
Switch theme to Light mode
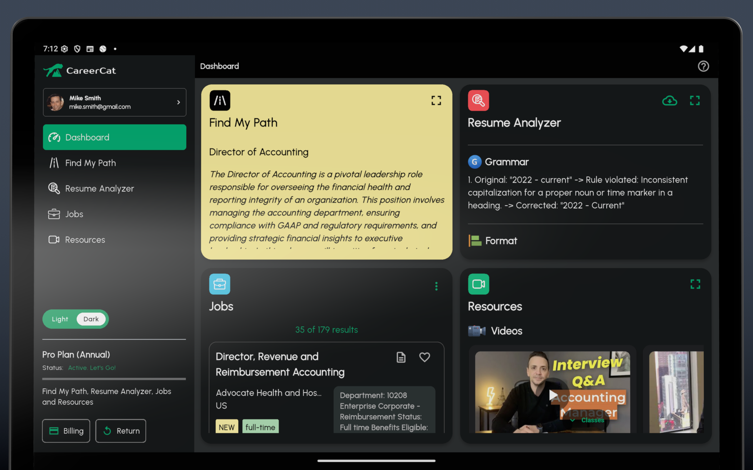[60, 319]
